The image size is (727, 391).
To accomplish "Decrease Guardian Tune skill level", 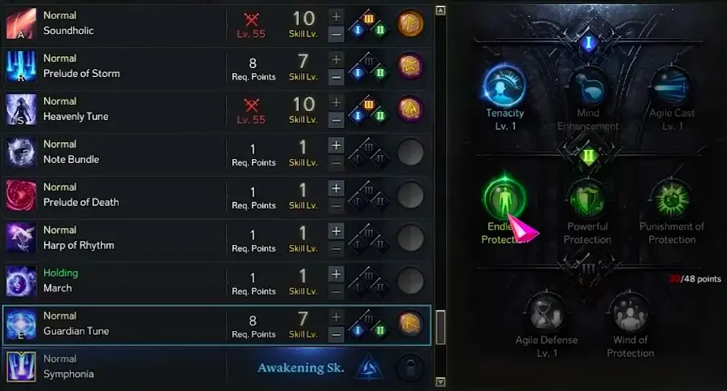I will 336,334.
